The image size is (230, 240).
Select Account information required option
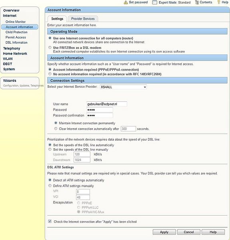coord(50,69)
